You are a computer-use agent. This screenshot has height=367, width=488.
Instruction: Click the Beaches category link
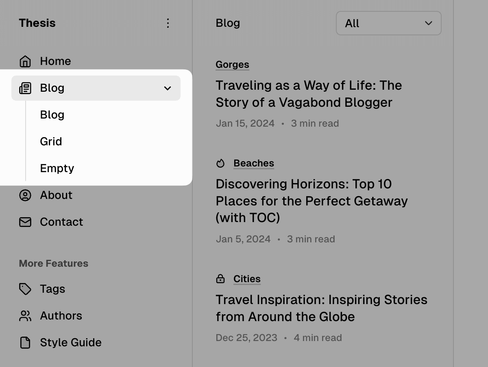pos(253,163)
